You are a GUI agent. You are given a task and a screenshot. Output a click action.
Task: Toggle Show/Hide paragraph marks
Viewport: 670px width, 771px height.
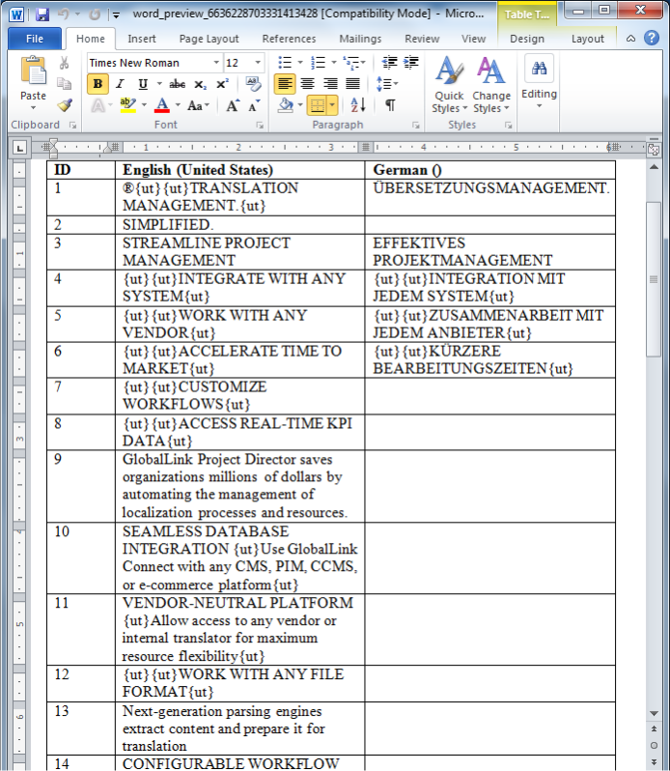pos(389,104)
